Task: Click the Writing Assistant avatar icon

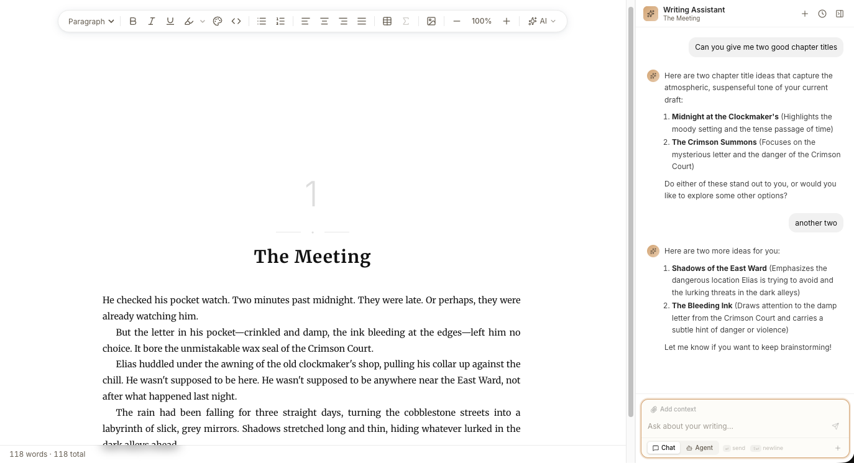Action: click(651, 14)
